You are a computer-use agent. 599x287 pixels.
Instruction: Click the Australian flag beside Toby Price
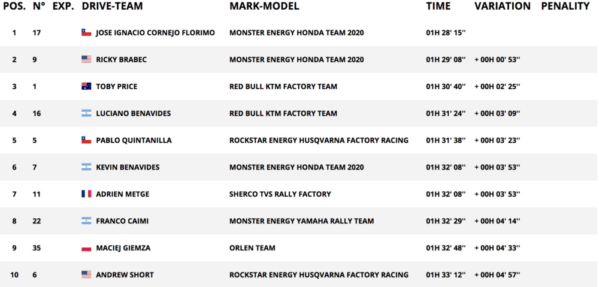(x=86, y=86)
